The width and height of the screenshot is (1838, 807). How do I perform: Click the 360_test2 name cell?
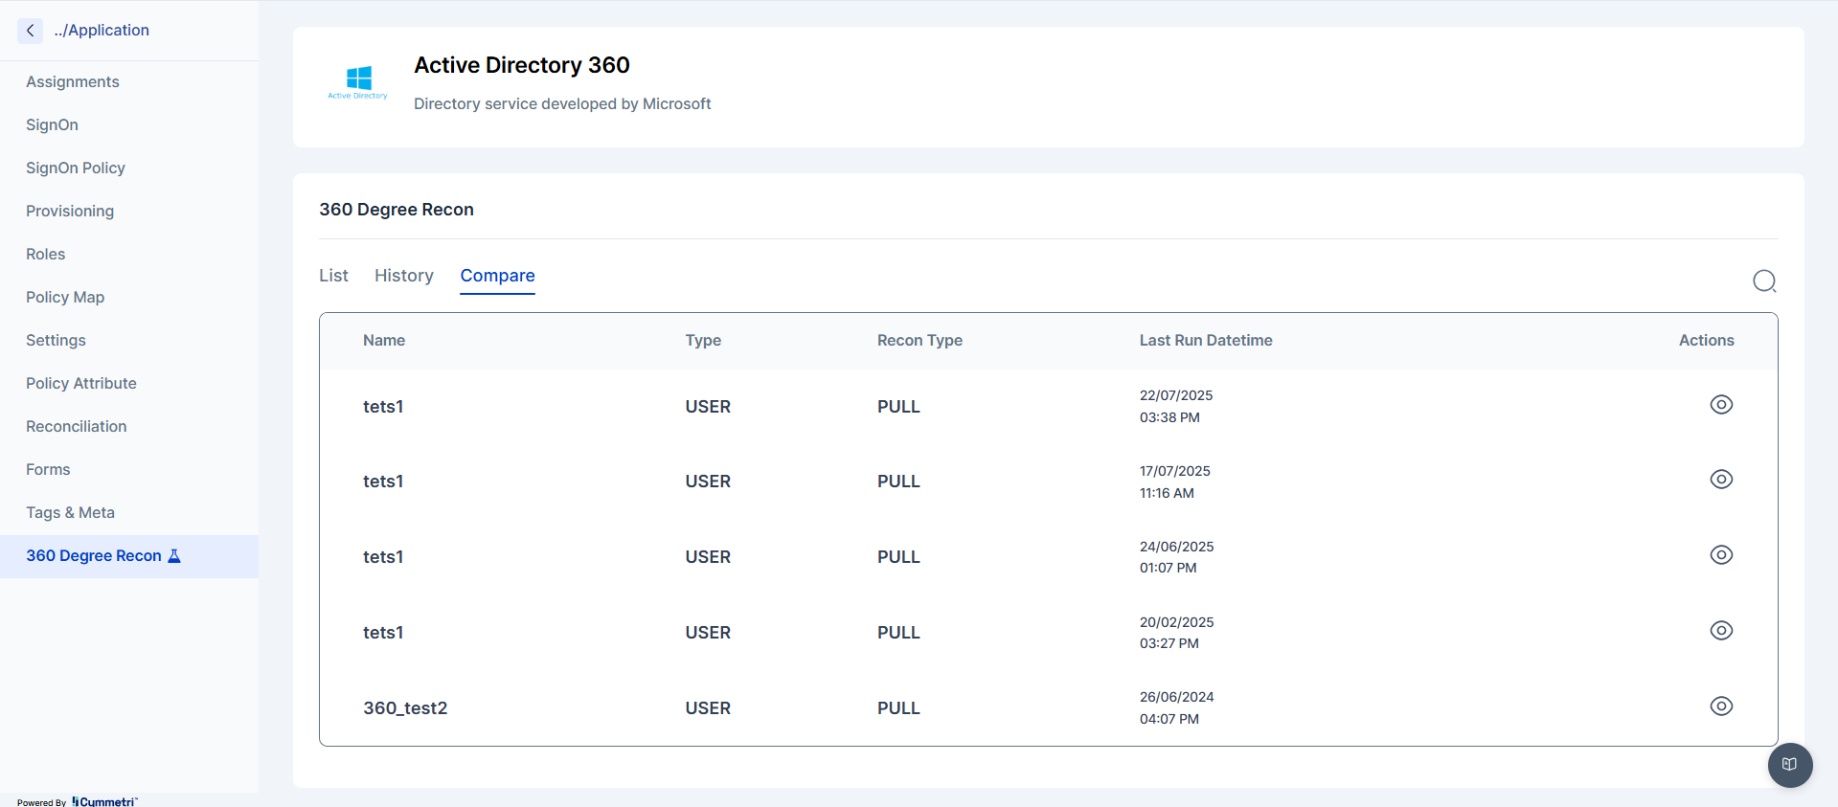[x=405, y=708]
